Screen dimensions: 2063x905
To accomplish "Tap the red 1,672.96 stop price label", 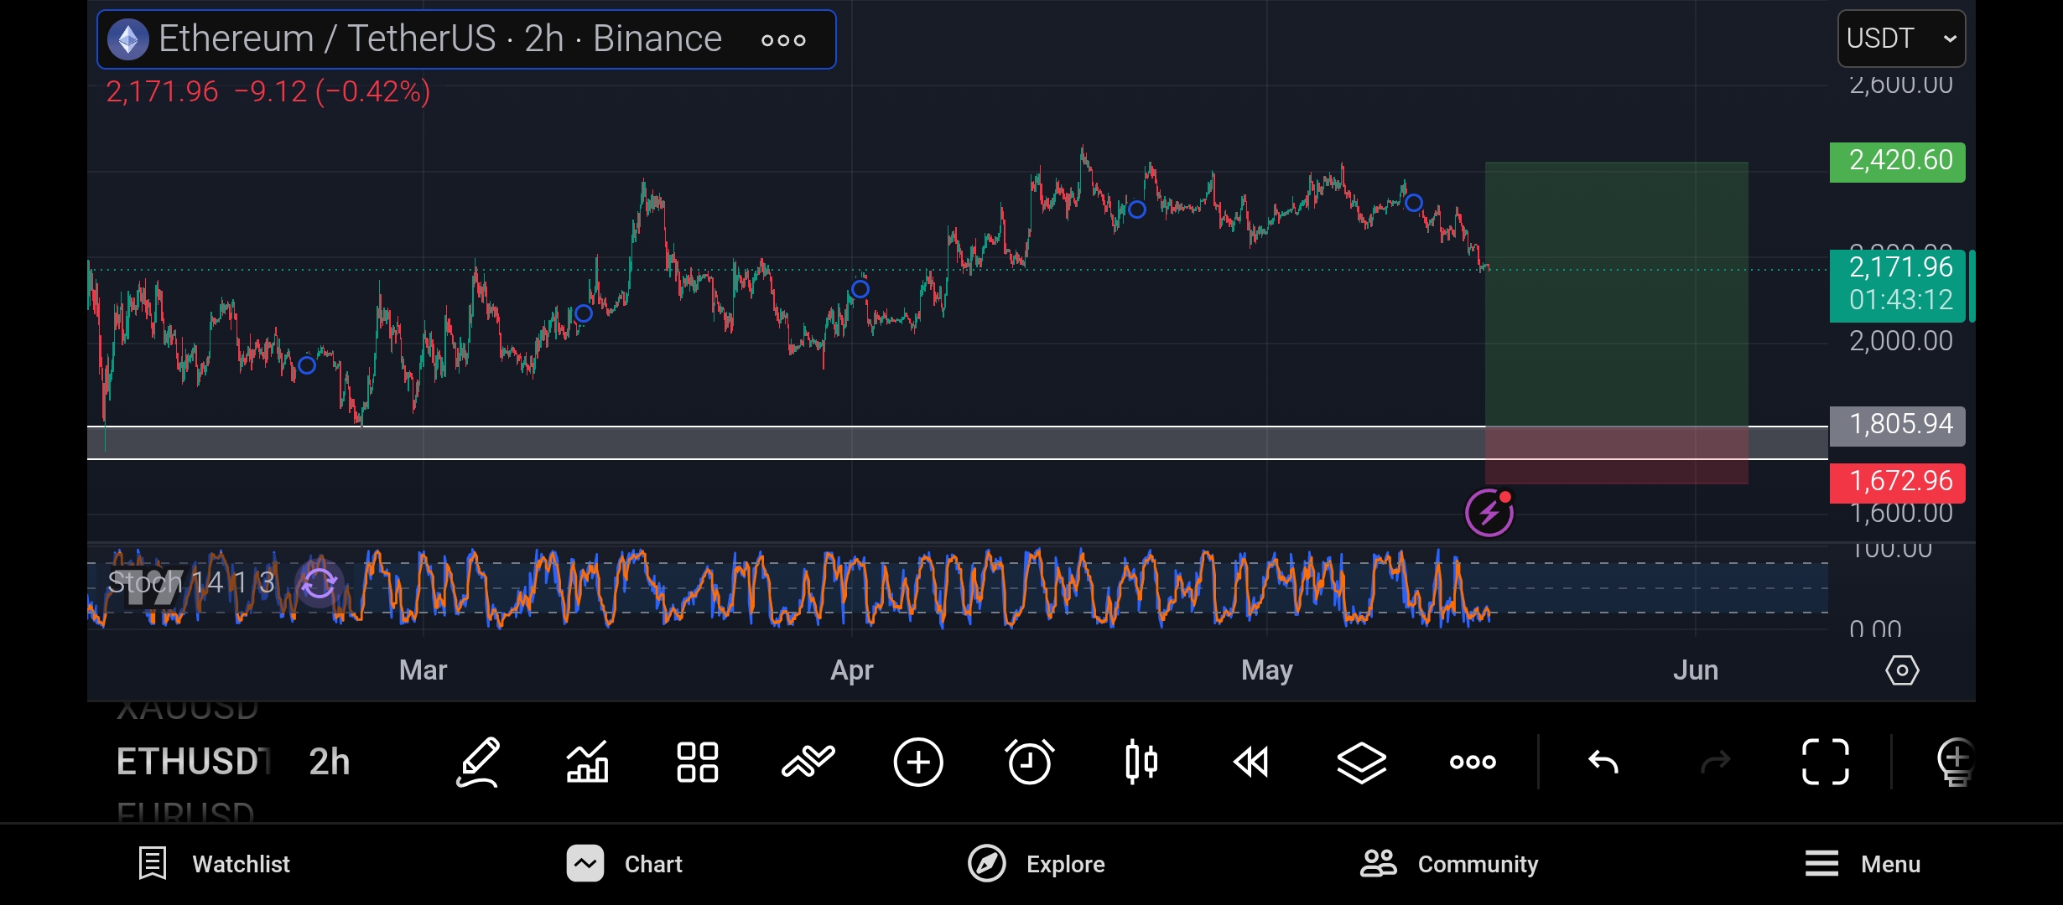I will [x=1897, y=483].
